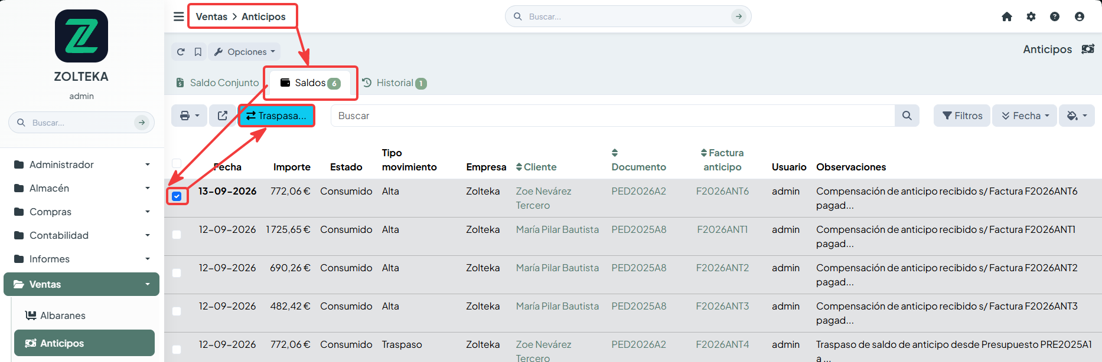The image size is (1102, 362).
Task: Submit the top search arrow icon
Action: coord(739,17)
